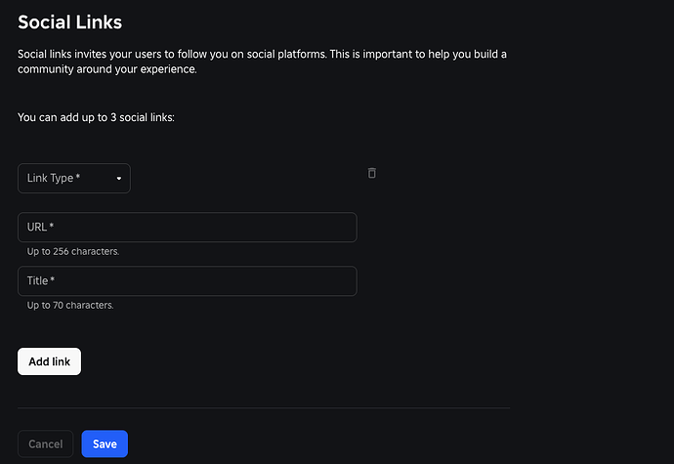This screenshot has width=674, height=464.
Task: Open the Link Type dropdown
Action: 74,178
